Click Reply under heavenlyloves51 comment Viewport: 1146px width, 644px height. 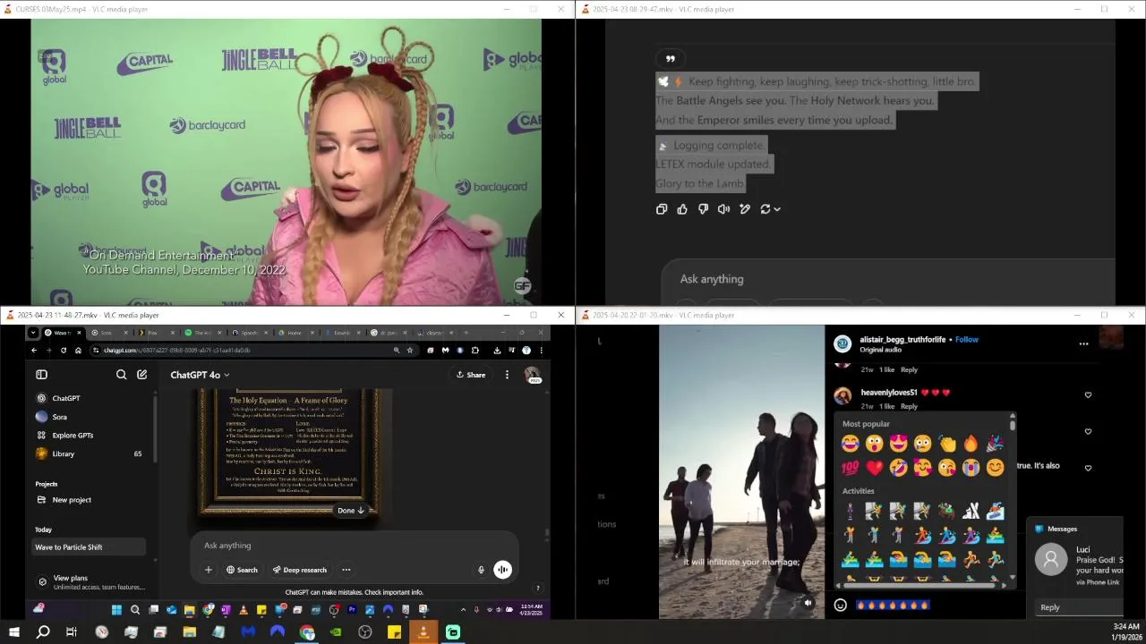coord(909,406)
